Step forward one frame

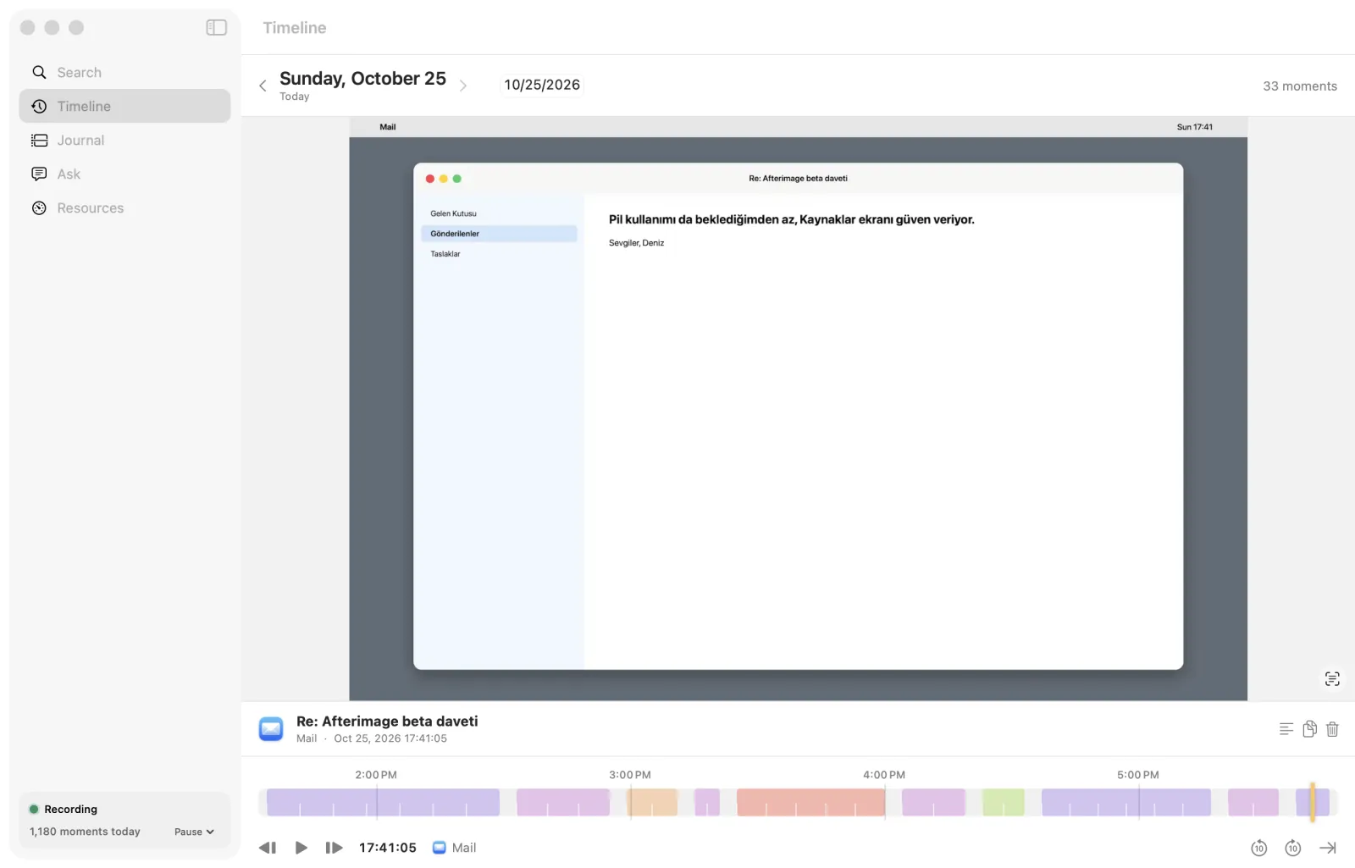pyautogui.click(x=335, y=848)
